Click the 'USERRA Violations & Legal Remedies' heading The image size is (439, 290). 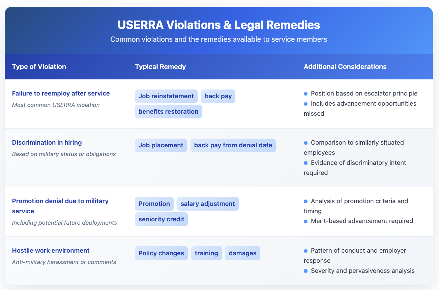[219, 25]
